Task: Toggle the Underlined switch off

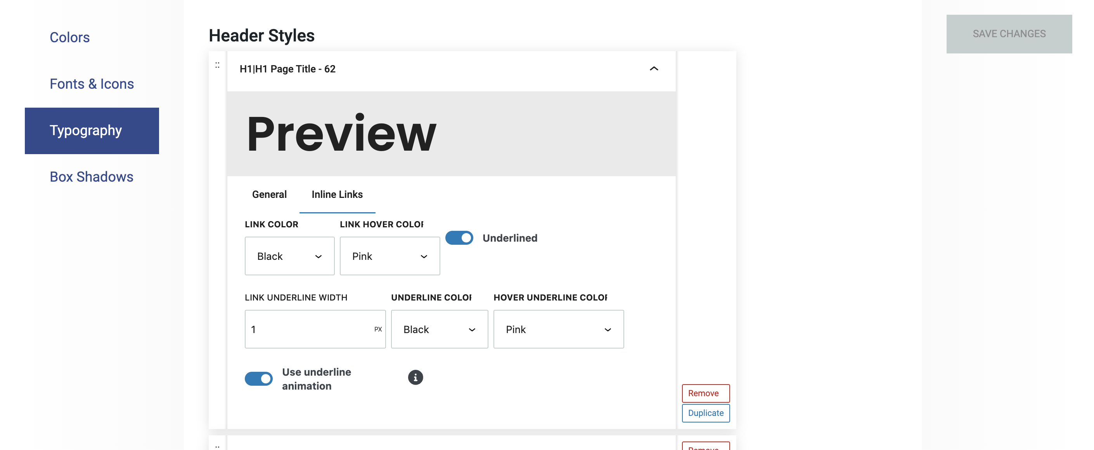Action: point(459,238)
